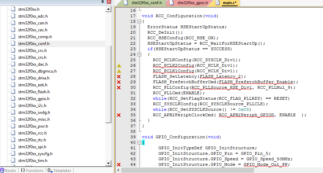
Task: Click scroll down arrow in project tree
Action: tap(109, 163)
